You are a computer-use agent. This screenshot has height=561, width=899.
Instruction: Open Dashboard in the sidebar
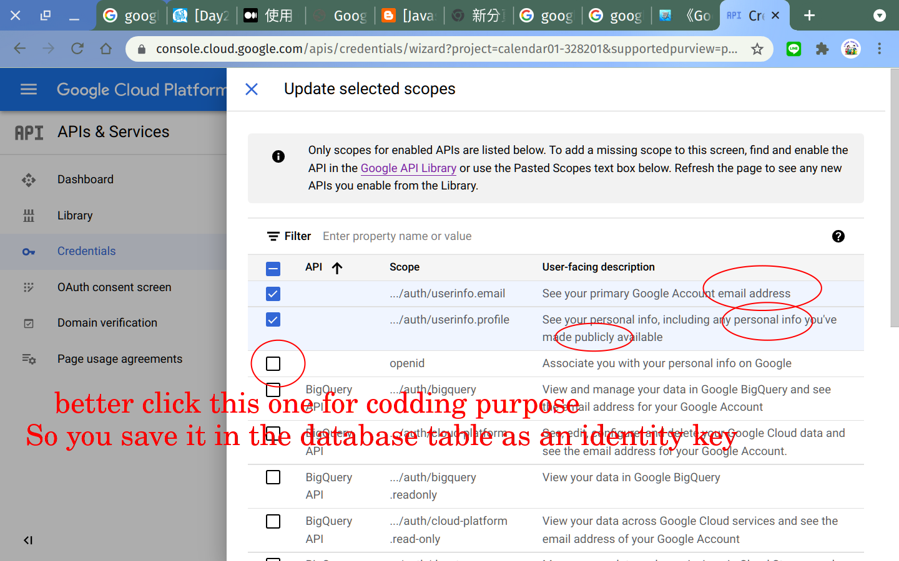(x=113, y=180)
